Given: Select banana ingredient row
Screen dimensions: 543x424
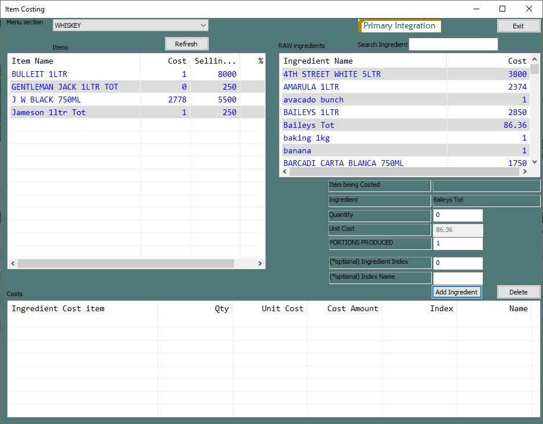Looking at the screenshot, I should 405,150.
